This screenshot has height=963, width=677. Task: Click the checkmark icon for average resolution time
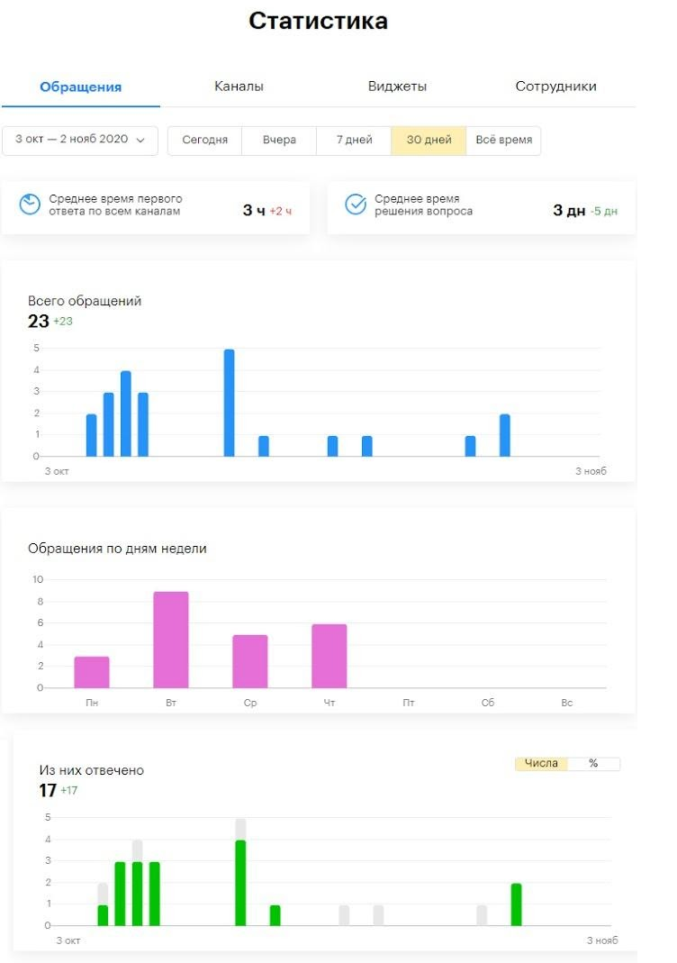pyautogui.click(x=356, y=204)
